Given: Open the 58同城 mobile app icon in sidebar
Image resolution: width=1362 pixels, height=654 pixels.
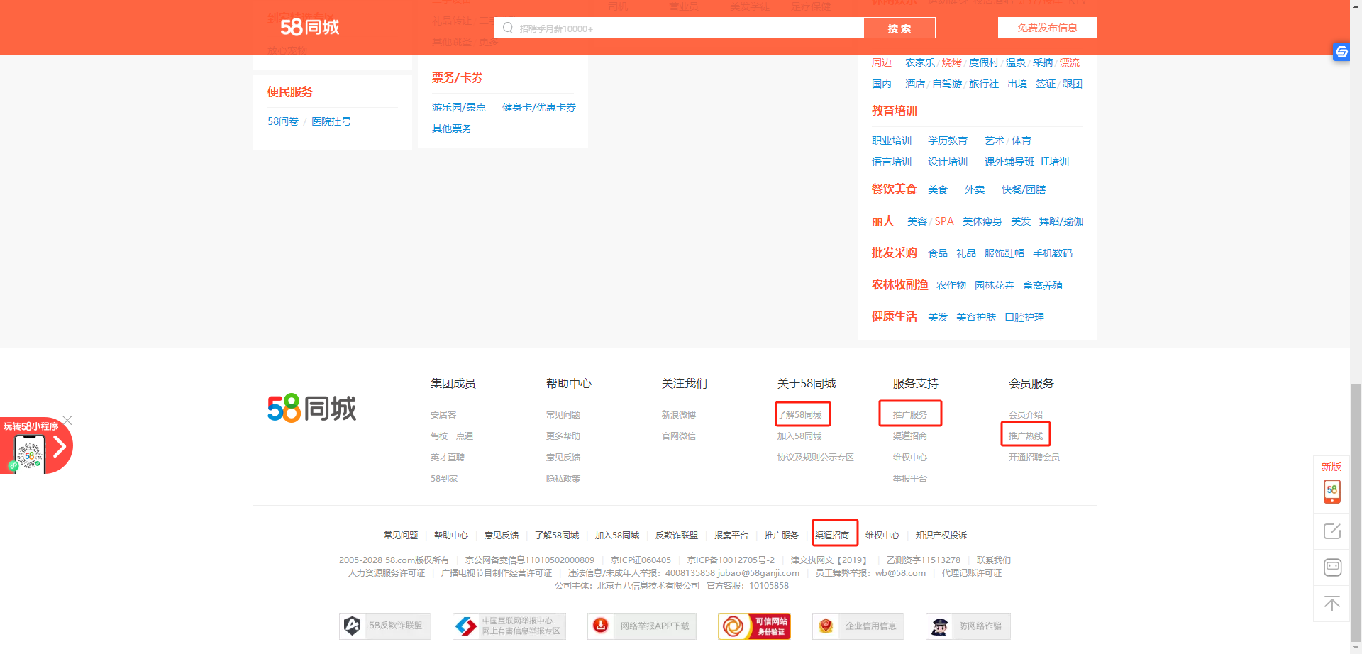Looking at the screenshot, I should click(x=1331, y=491).
